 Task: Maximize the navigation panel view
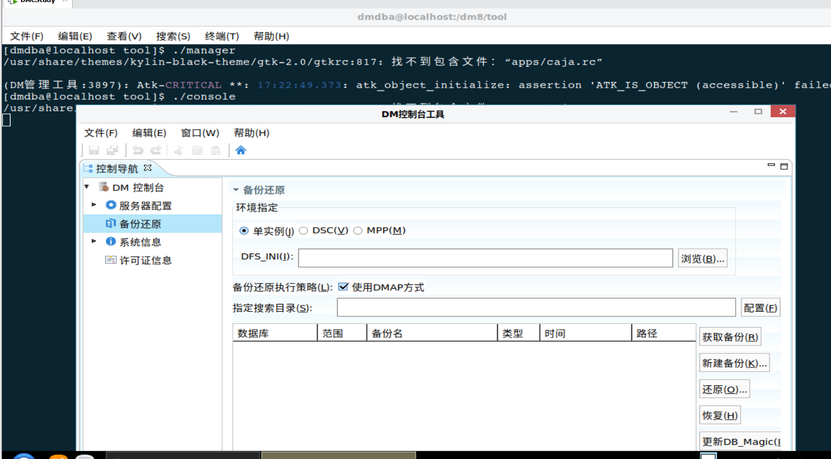[x=784, y=166]
